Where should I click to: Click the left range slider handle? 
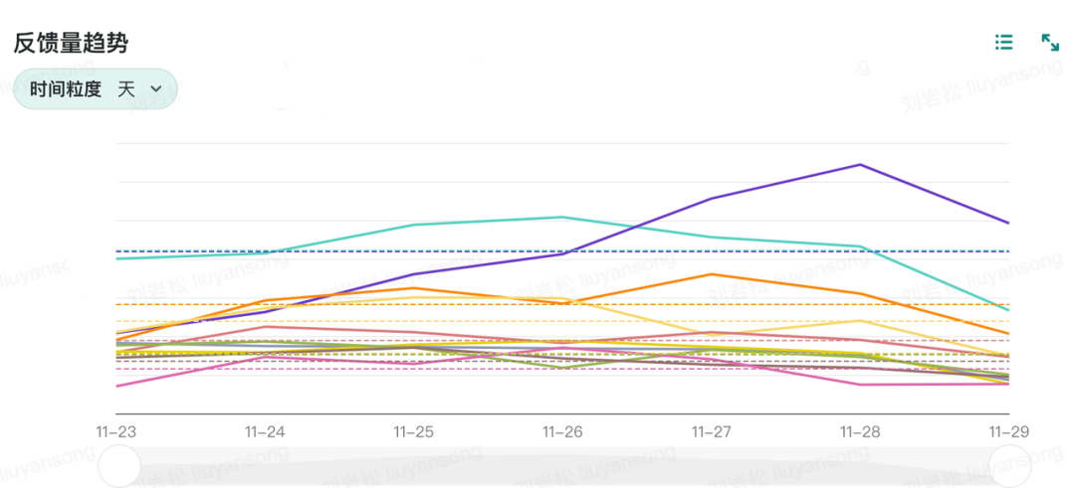(119, 466)
